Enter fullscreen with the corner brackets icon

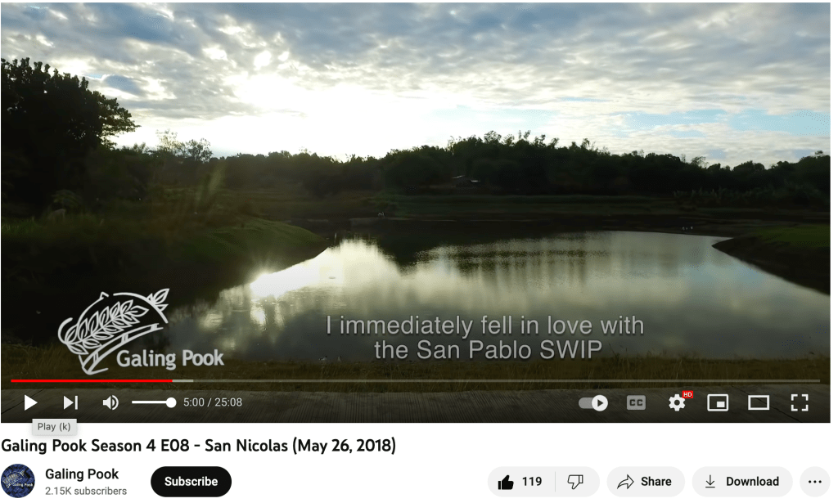tap(800, 402)
